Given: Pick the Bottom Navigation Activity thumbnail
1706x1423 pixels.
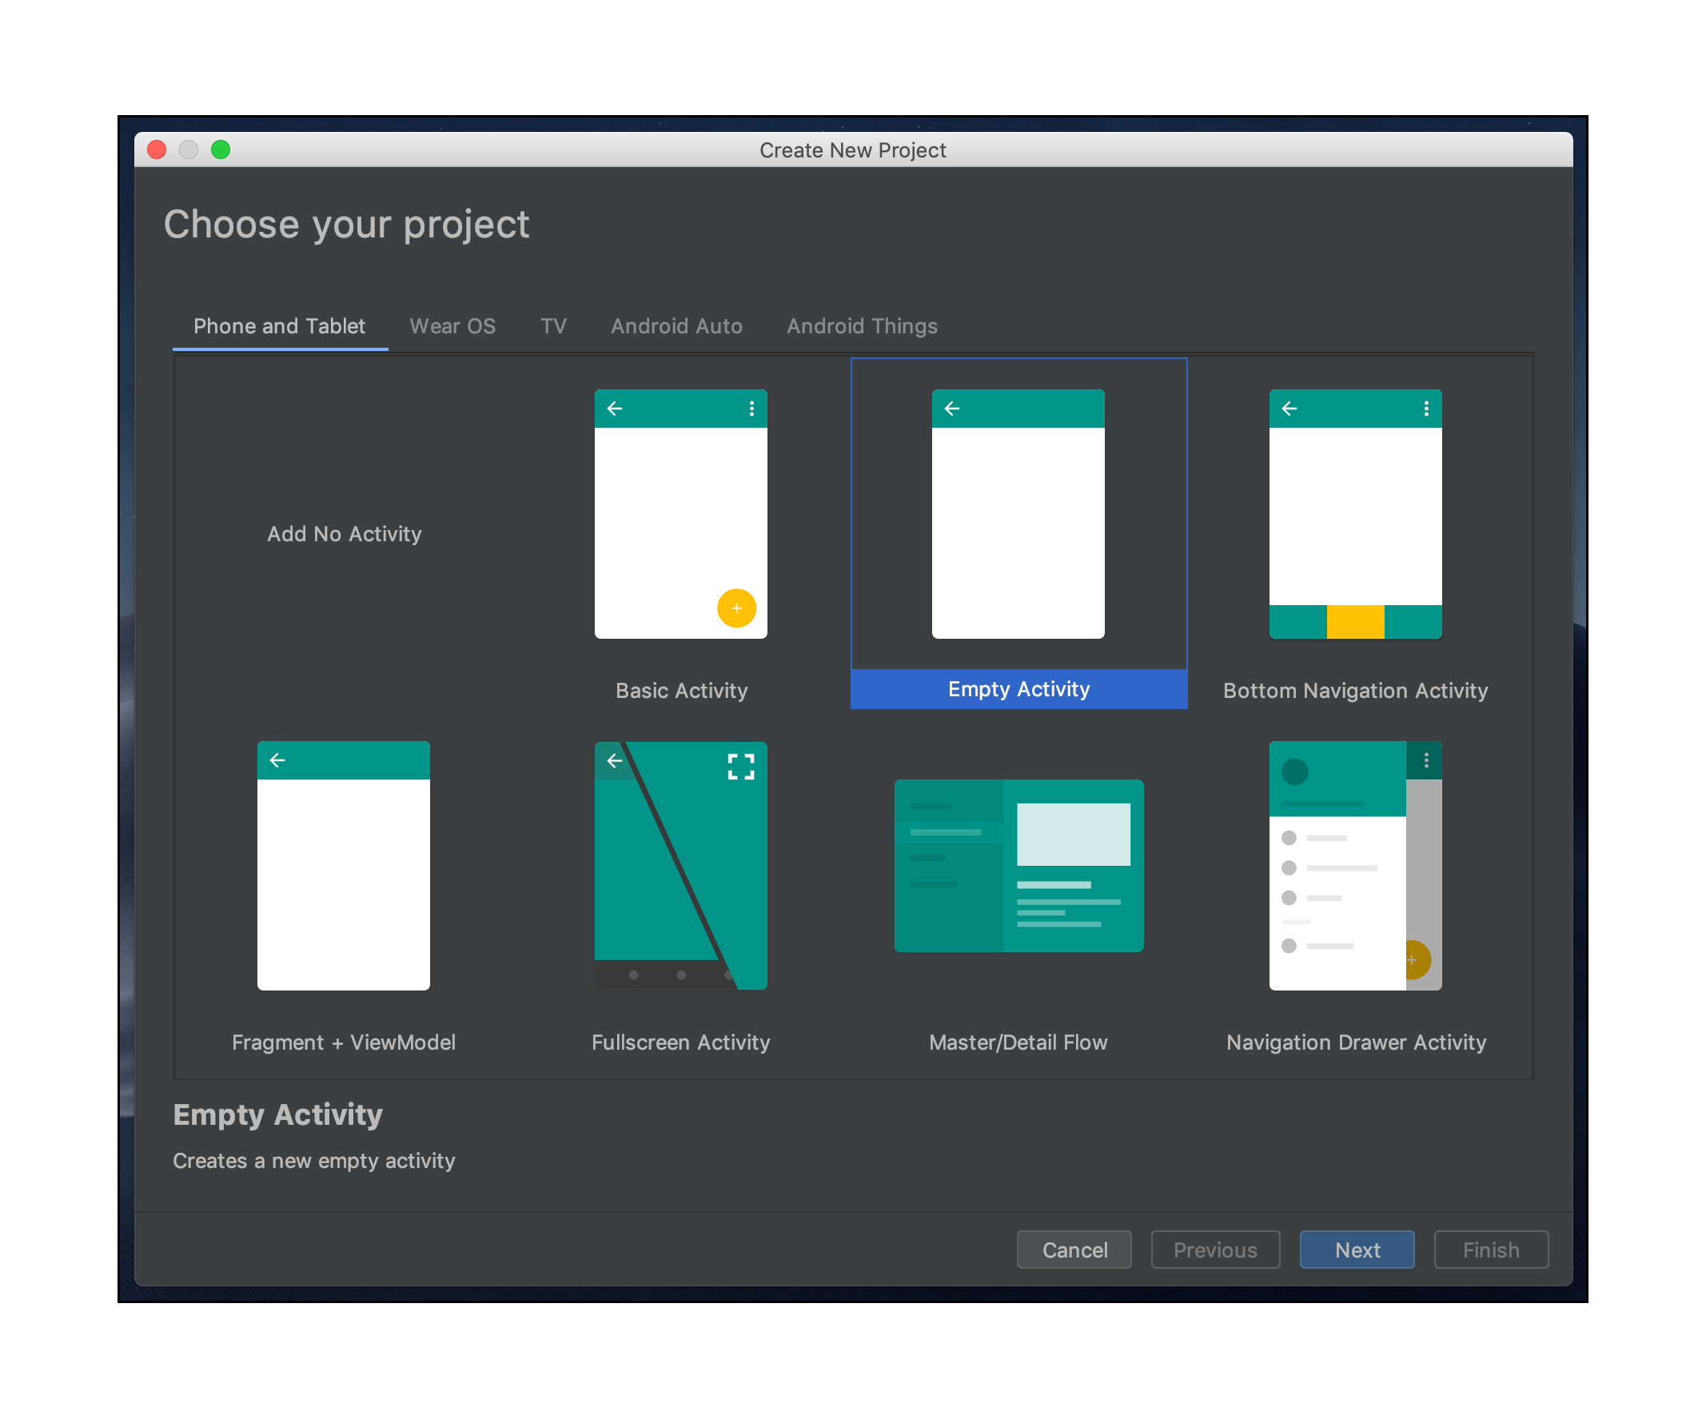Looking at the screenshot, I should 1355,513.
